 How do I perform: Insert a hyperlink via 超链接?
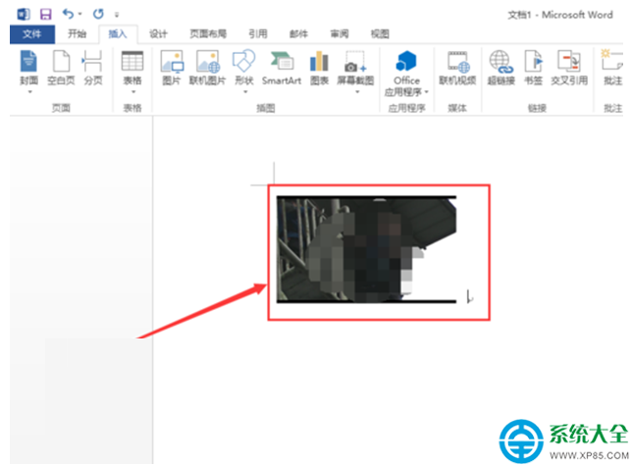tap(501, 69)
